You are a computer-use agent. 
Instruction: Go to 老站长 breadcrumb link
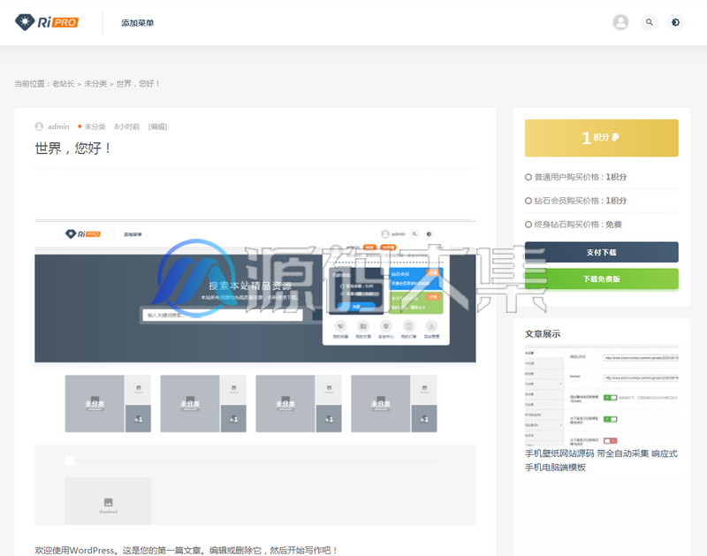pyautogui.click(x=63, y=83)
